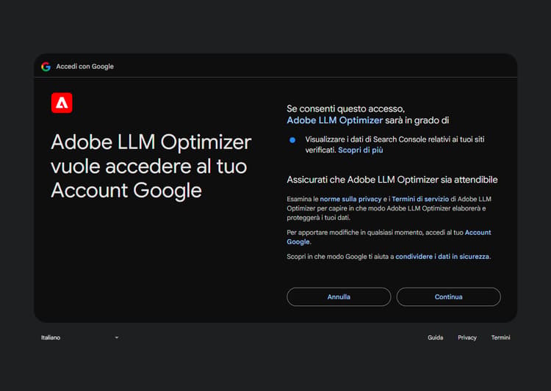Open the Termini footer link
This screenshot has width=551, height=391.
coord(501,337)
